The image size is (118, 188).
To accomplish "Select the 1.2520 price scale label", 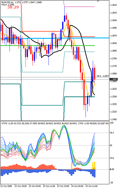I will pyautogui.click(x=113, y=112).
